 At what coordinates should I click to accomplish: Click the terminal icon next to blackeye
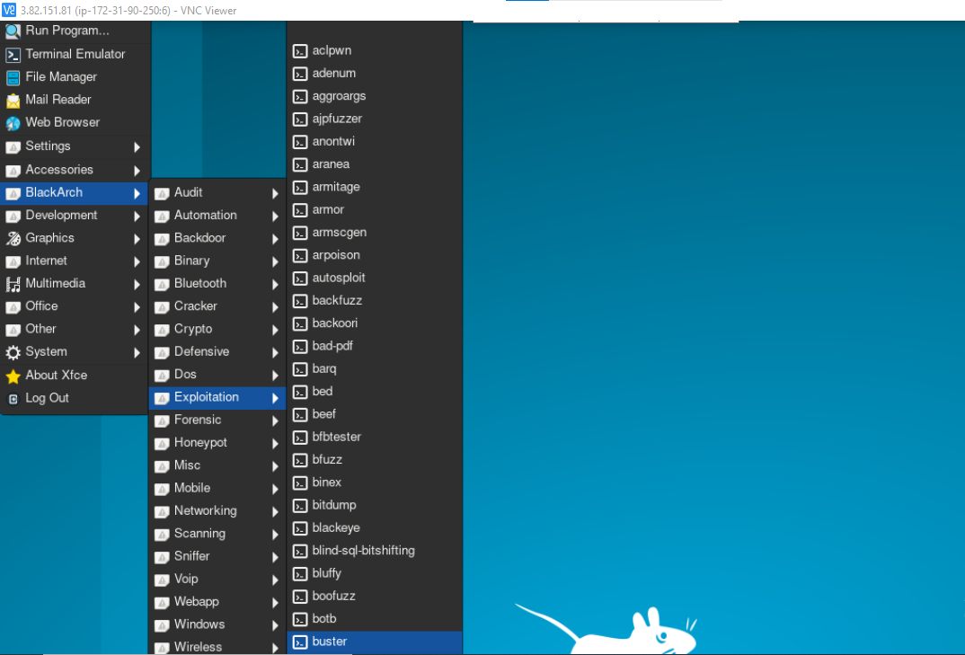click(x=300, y=528)
